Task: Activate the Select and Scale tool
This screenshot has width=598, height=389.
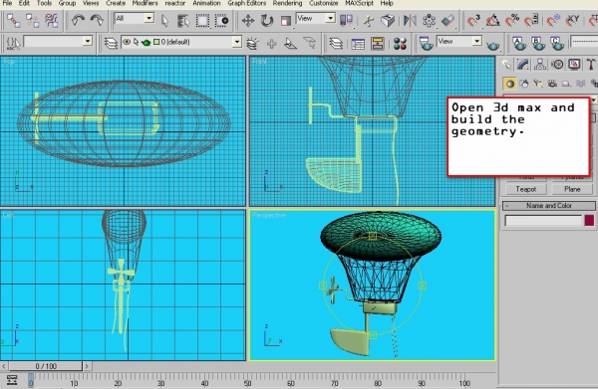Action: tap(286, 20)
